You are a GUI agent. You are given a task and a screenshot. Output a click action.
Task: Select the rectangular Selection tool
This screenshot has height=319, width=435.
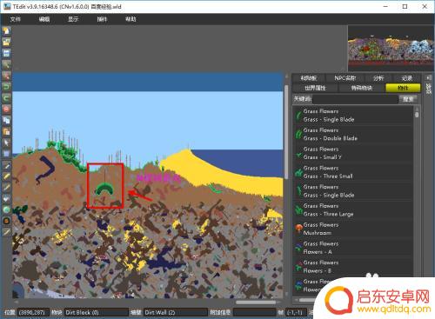coord(6,154)
